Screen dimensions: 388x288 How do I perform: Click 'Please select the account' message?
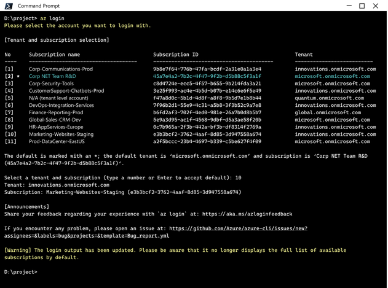point(77,26)
